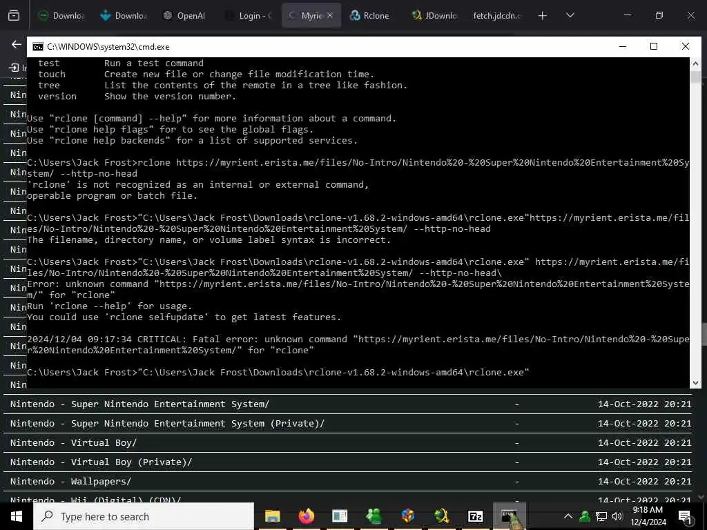The width and height of the screenshot is (707, 530).
Task: Select the 'rclone selfupdate' suggestion line
Action: (x=184, y=317)
